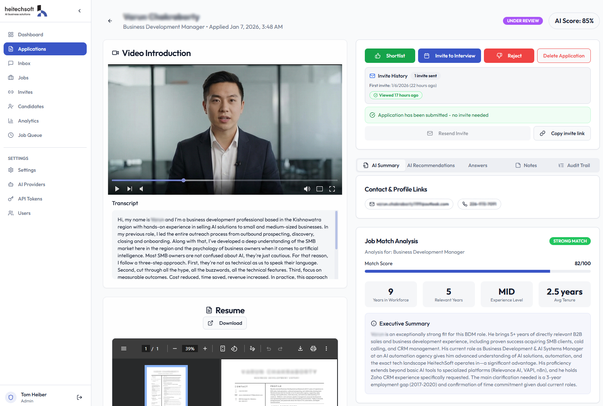This screenshot has width=603, height=406.
Task: Collapse the left sidebar chevron
Action: point(80,11)
